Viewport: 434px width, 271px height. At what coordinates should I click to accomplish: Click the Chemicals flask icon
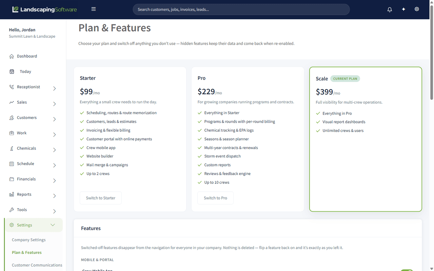click(x=12, y=148)
